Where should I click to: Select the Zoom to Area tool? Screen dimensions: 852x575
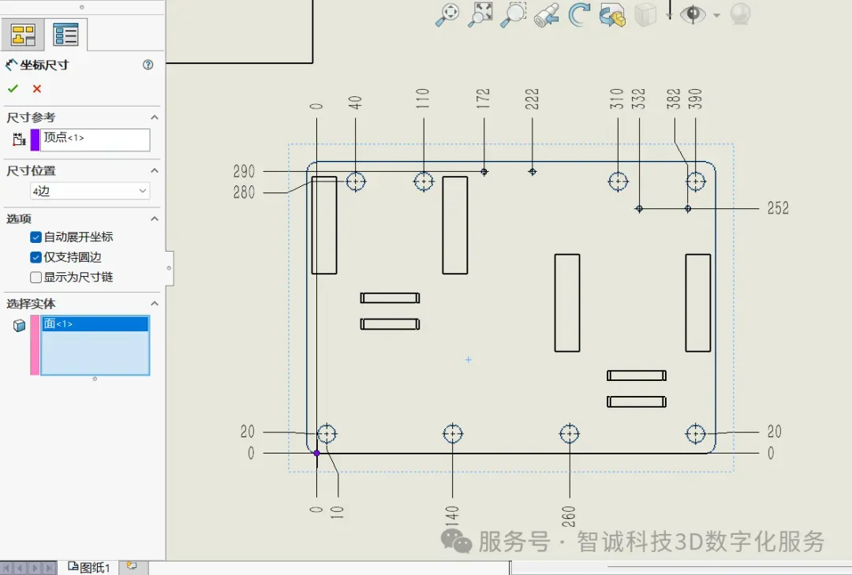tap(513, 14)
